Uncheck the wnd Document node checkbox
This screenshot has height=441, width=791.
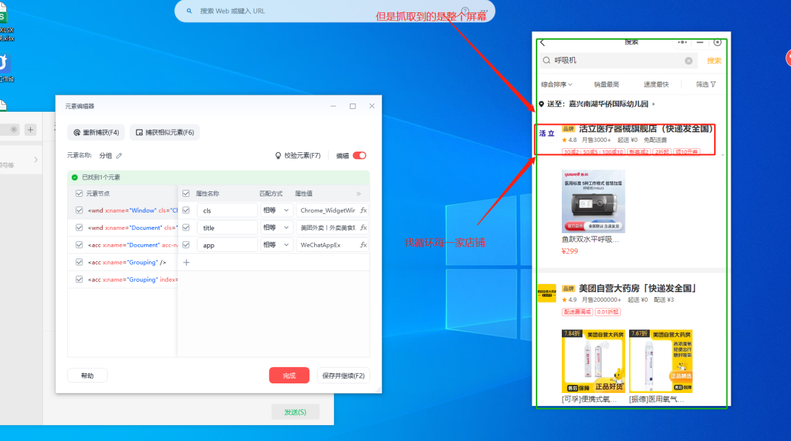(x=79, y=228)
